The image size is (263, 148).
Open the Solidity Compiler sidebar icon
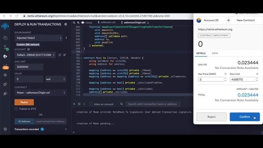[x=6, y=48]
